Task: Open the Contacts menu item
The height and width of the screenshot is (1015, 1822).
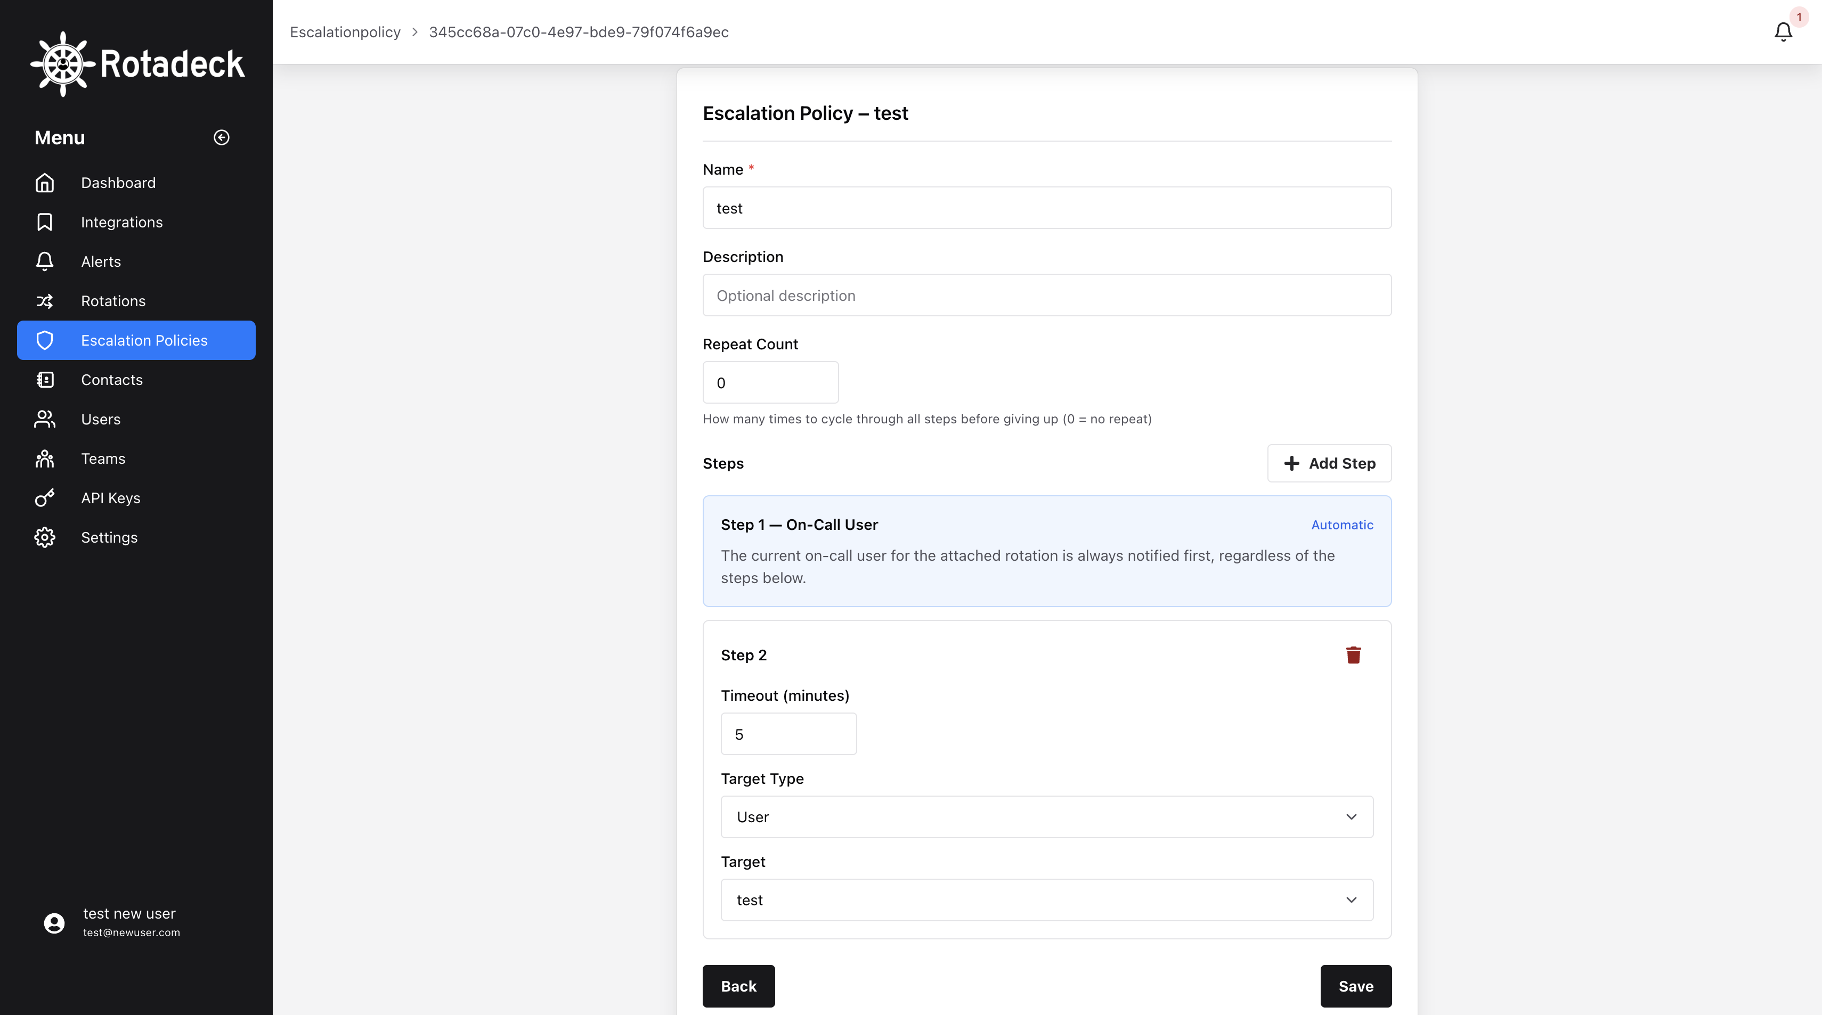Action: 136,380
